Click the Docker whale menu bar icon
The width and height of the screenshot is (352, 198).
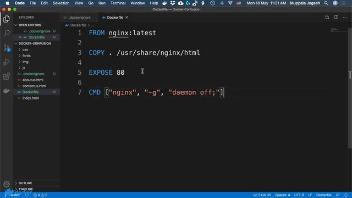point(164,3)
